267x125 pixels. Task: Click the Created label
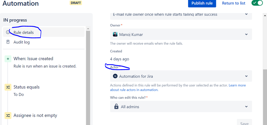[x=116, y=51]
